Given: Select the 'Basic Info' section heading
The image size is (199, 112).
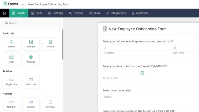Looking at the screenshot, I should (x=9, y=33).
